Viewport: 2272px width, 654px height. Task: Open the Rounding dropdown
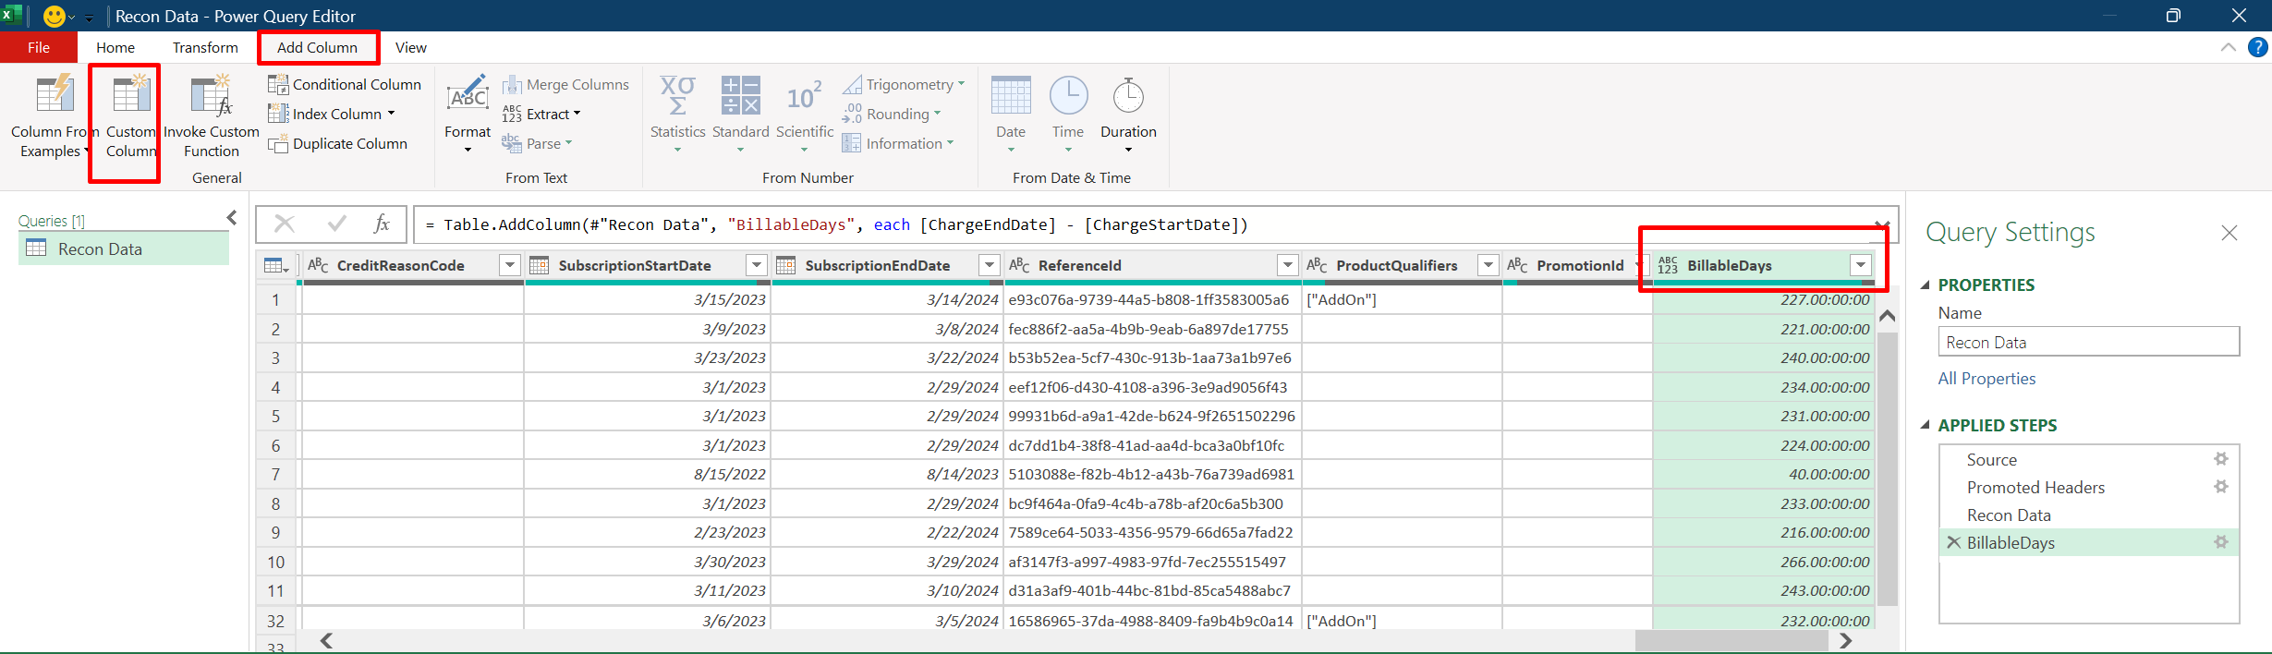(937, 114)
